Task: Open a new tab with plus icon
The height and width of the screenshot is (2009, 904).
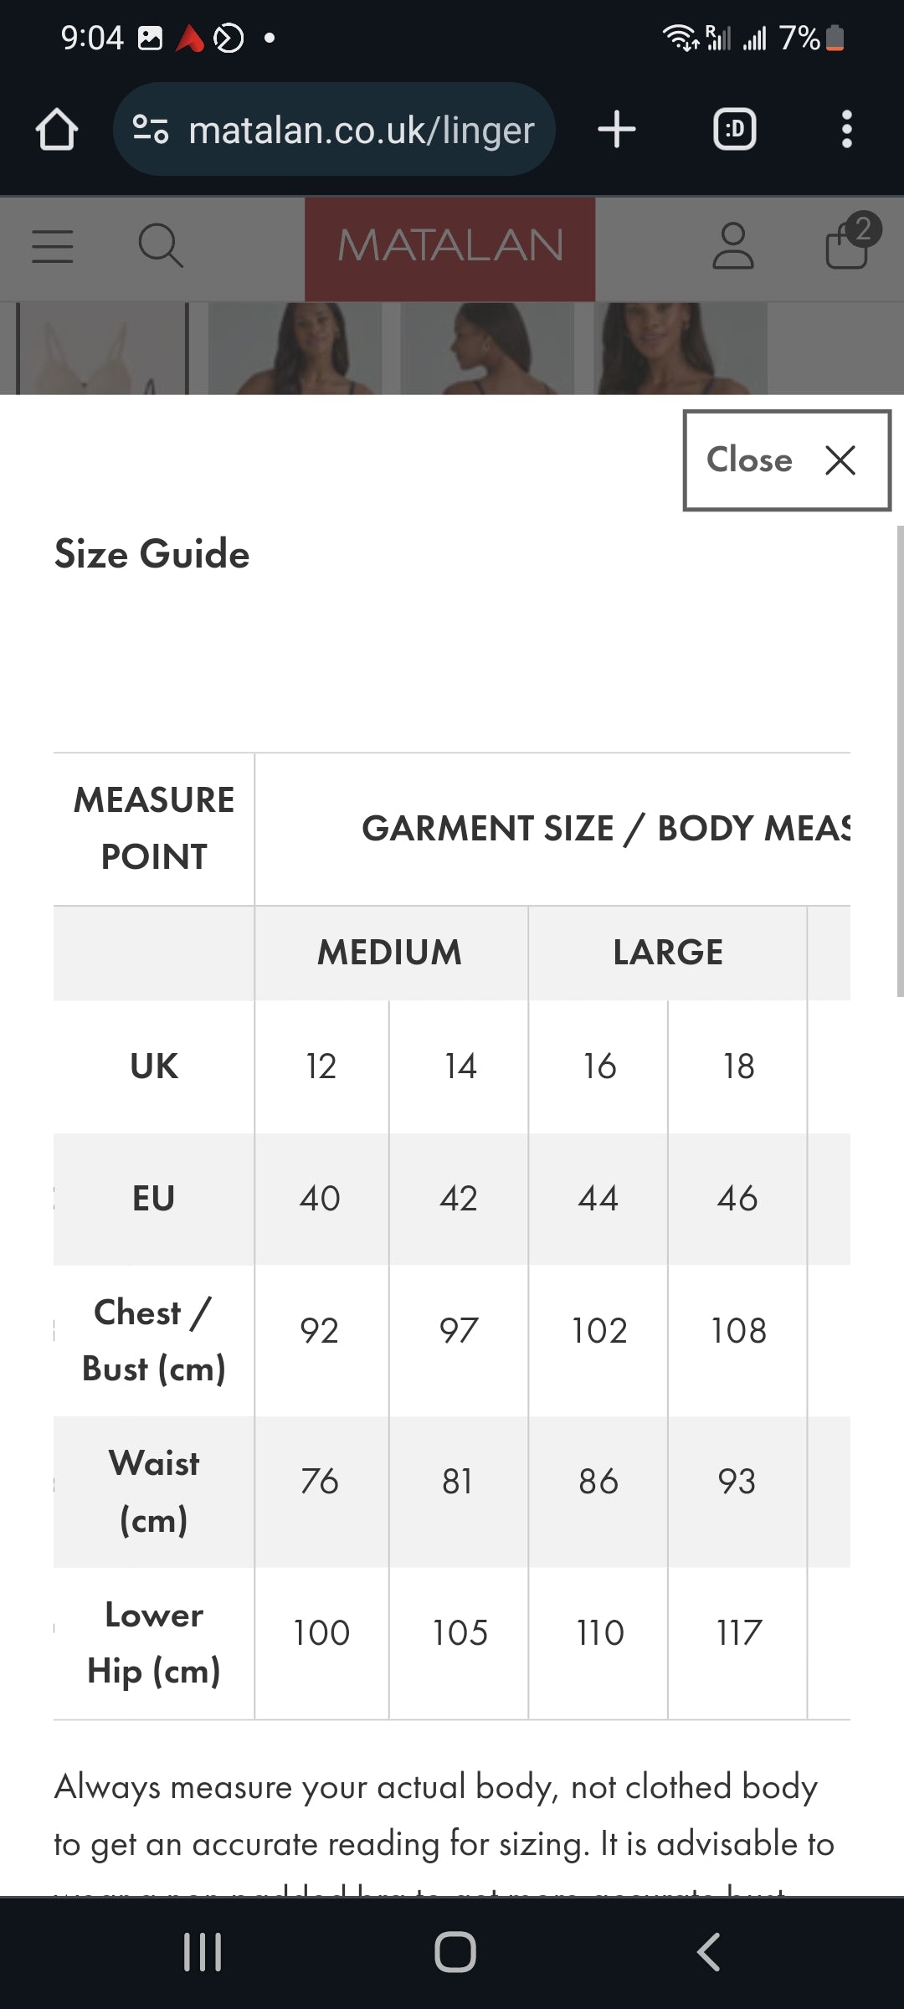Action: tap(617, 130)
